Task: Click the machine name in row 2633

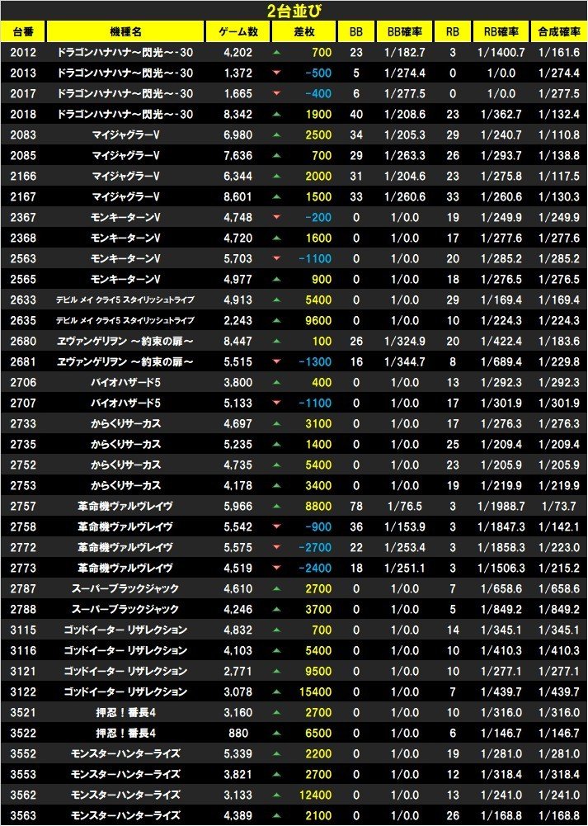Action: click(125, 300)
